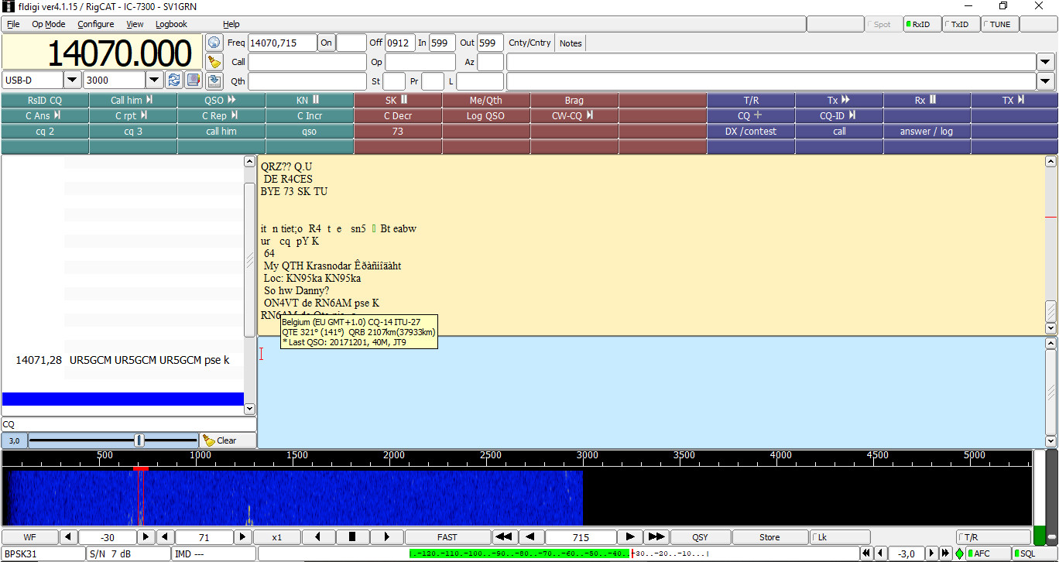The image size is (1059, 562).
Task: Click the receive text pane vertical scrollbar
Action: tap(1050, 245)
